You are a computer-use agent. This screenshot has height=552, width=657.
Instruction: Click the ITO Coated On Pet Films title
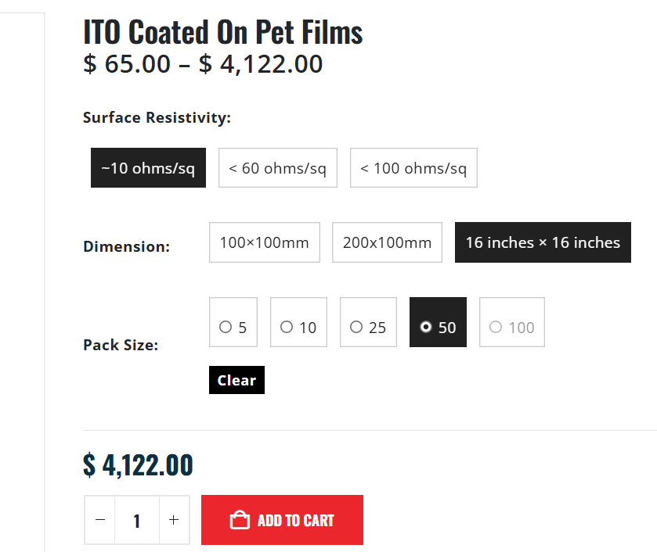tap(223, 32)
